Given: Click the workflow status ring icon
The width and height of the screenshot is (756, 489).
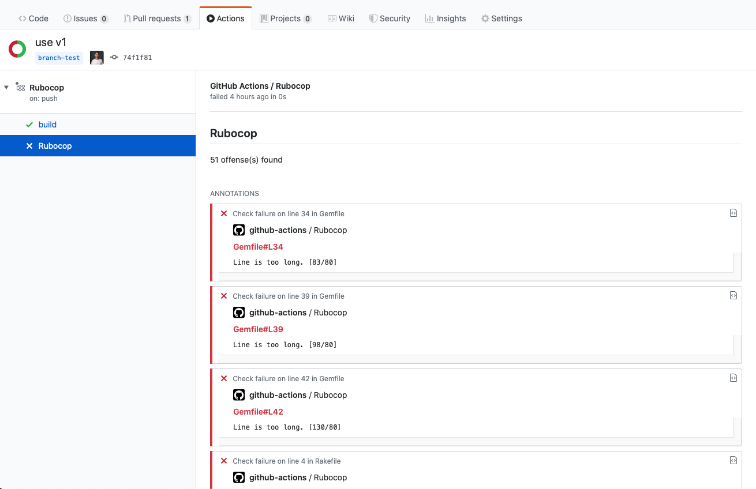Looking at the screenshot, I should click(x=17, y=49).
